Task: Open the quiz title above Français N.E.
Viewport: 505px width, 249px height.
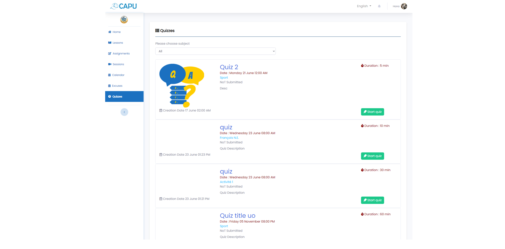Action: [226, 127]
